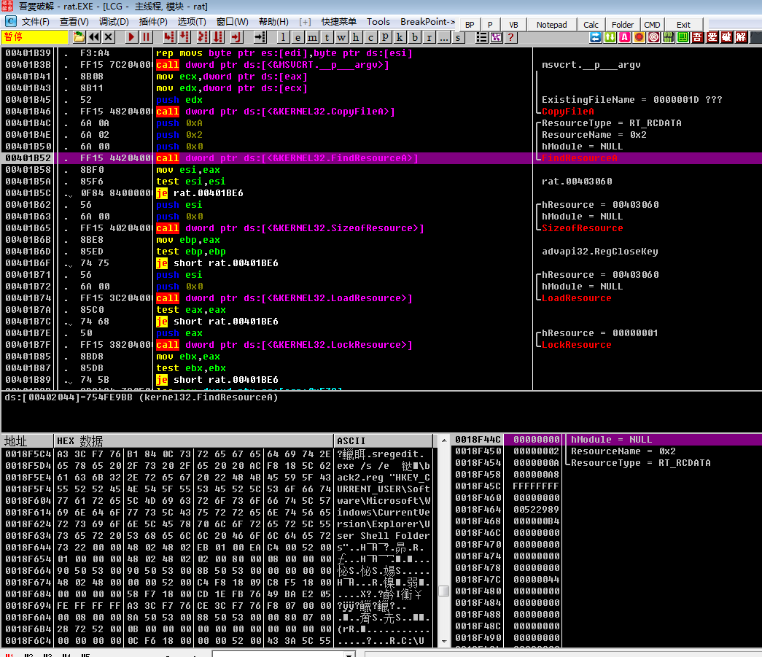Open CMD from the toolbar
The height and width of the screenshot is (657, 762).
[x=652, y=25]
